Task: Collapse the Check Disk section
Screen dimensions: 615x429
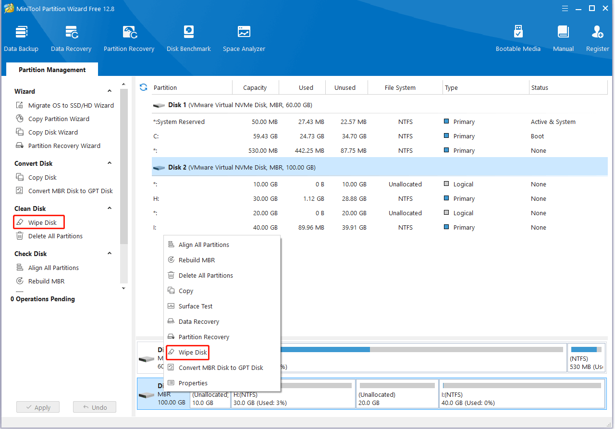Action: pyautogui.click(x=110, y=254)
